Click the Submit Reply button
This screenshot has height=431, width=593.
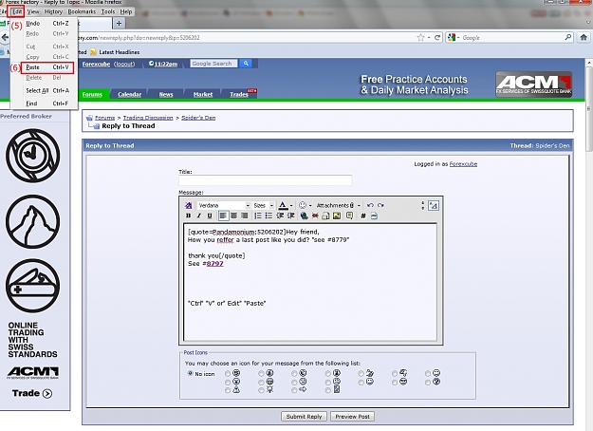[x=304, y=416]
